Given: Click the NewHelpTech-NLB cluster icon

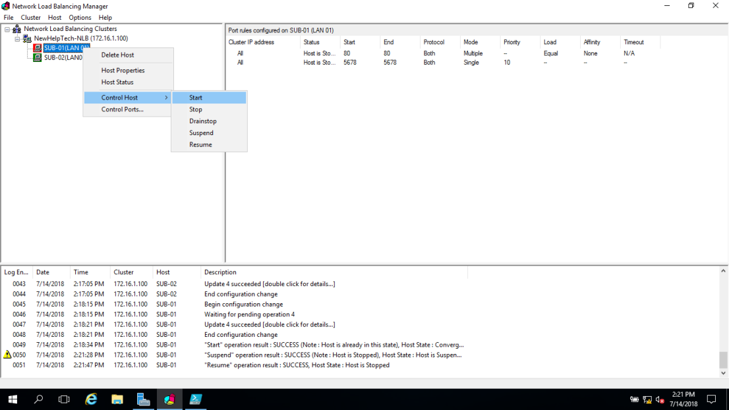Looking at the screenshot, I should point(27,39).
